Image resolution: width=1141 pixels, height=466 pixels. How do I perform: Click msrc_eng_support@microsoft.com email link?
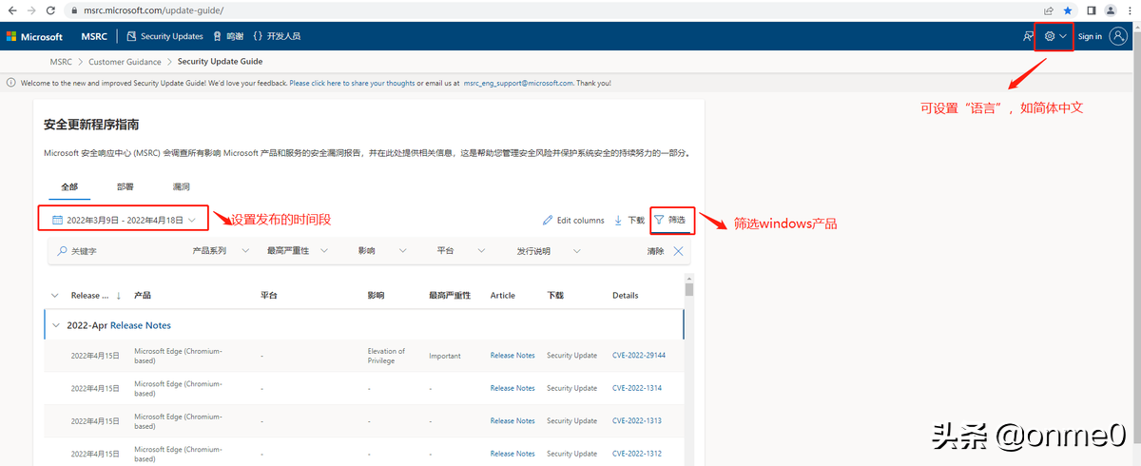518,83
